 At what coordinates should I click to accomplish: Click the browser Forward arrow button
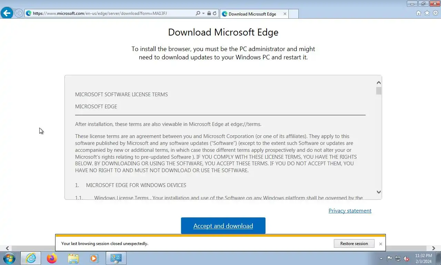[19, 13]
